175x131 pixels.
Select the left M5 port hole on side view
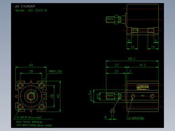pyautogui.click(x=133, y=96)
